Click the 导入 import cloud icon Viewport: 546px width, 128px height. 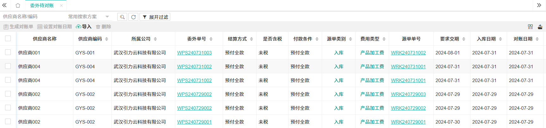[x=78, y=27]
